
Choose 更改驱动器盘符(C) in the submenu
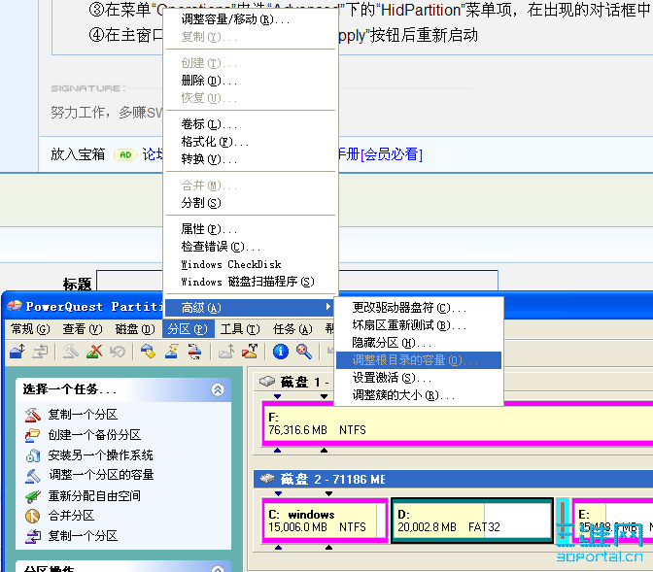click(x=419, y=308)
